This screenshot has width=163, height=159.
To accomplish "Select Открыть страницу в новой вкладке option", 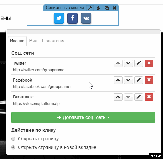I will [x=13, y=147].
